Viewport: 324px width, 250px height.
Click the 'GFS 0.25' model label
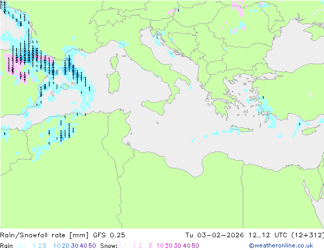[x=109, y=235]
